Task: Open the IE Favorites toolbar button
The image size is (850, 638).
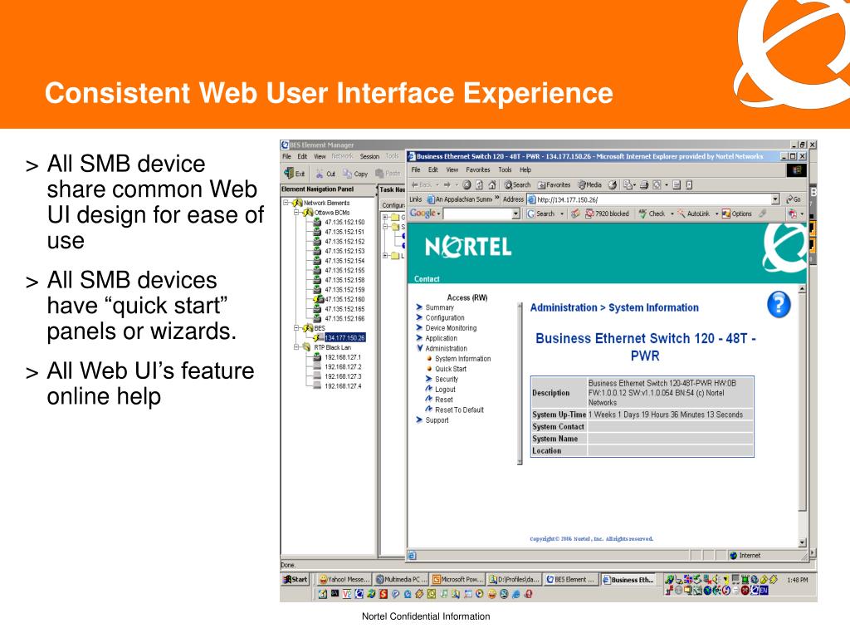Action: [554, 185]
